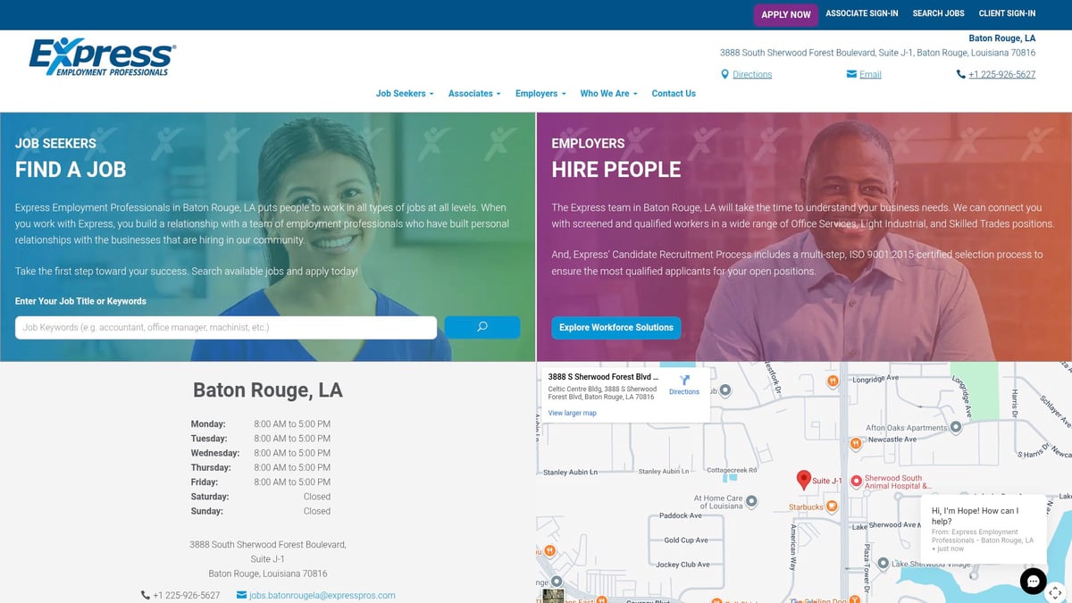Click the phone icon beside +1 225-926-5627
The width and height of the screenshot is (1072, 603).
coord(144,595)
